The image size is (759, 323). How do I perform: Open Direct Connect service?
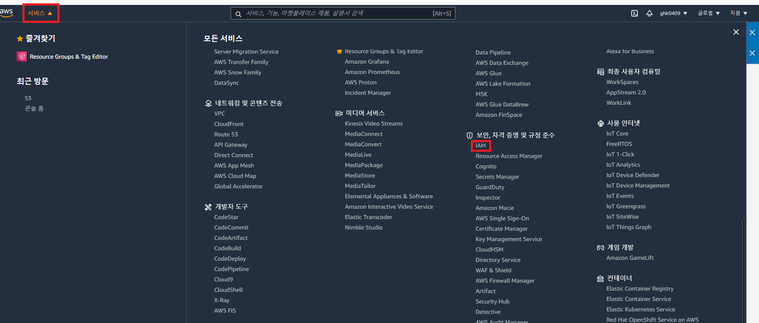point(234,155)
